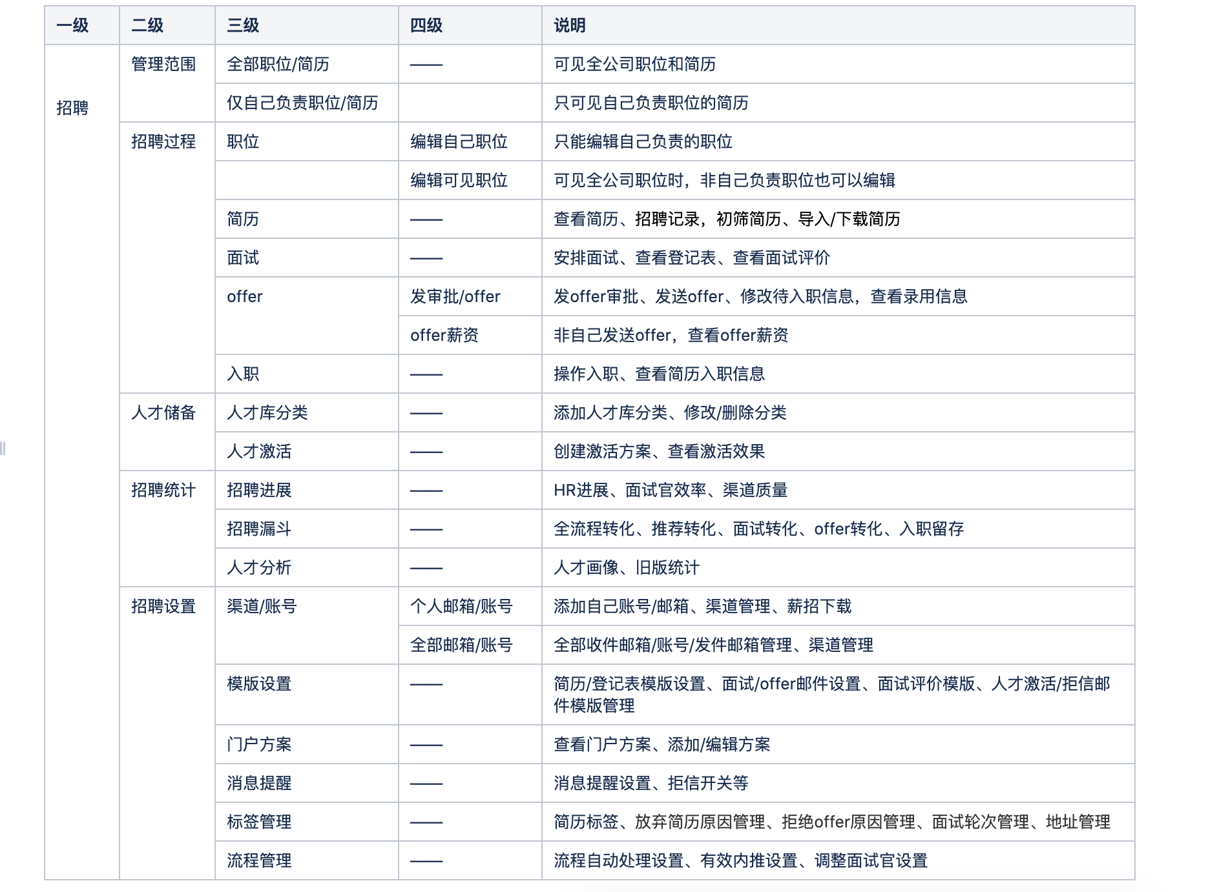1208x892 pixels.
Task: Select the 编辑可见职位 cell
Action: 470,181
